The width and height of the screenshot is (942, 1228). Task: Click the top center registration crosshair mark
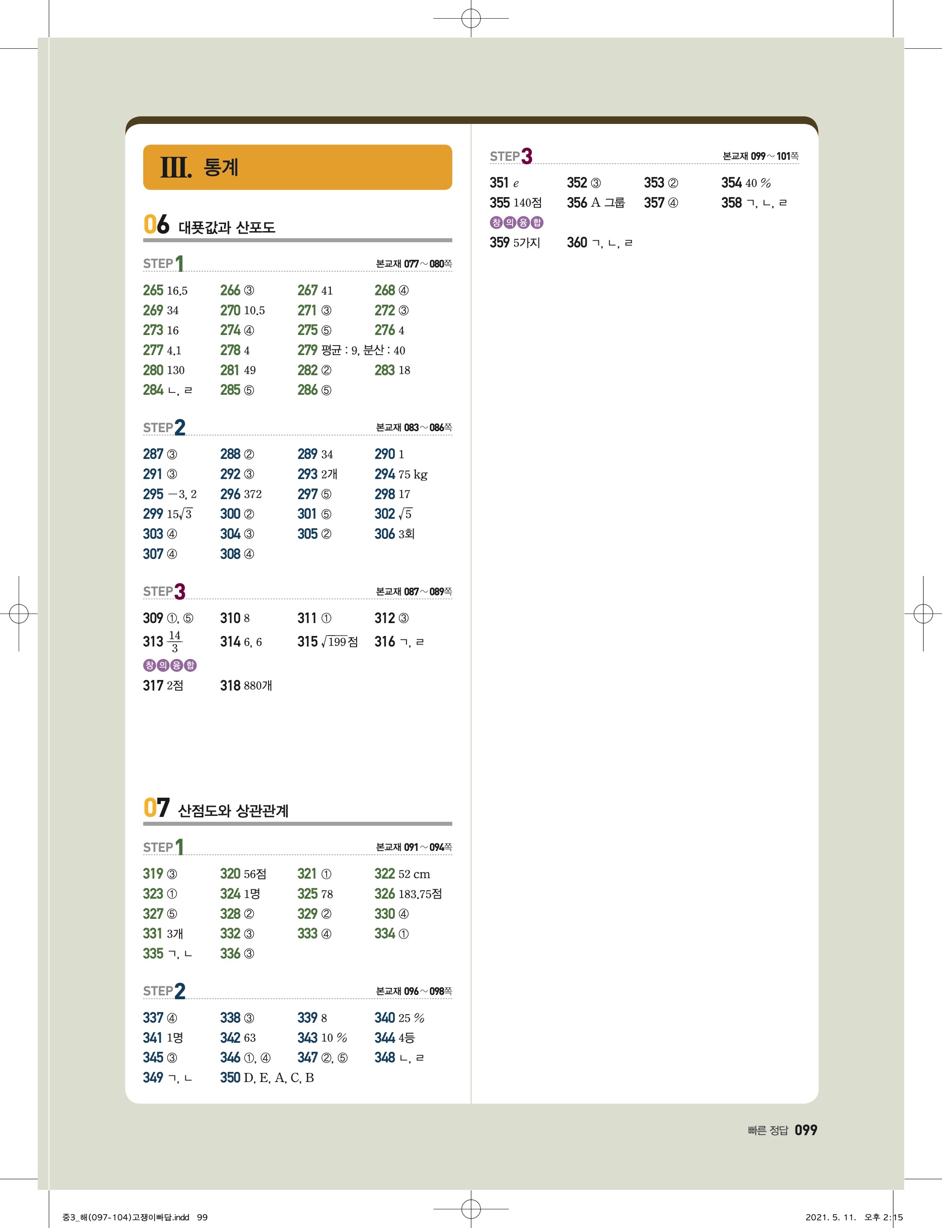point(471,19)
